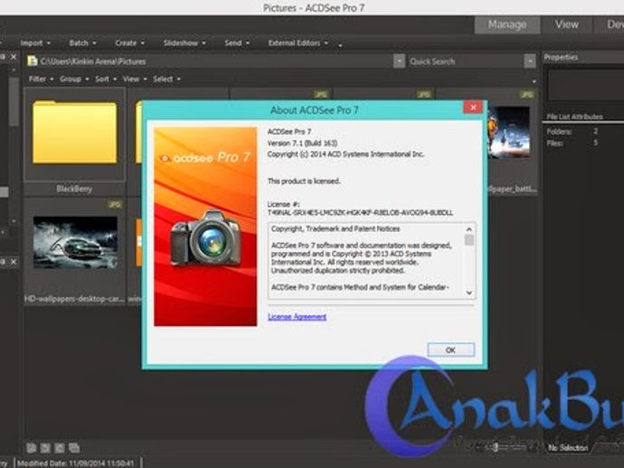Open the Group menu
The image size is (624, 468).
pyautogui.click(x=73, y=80)
